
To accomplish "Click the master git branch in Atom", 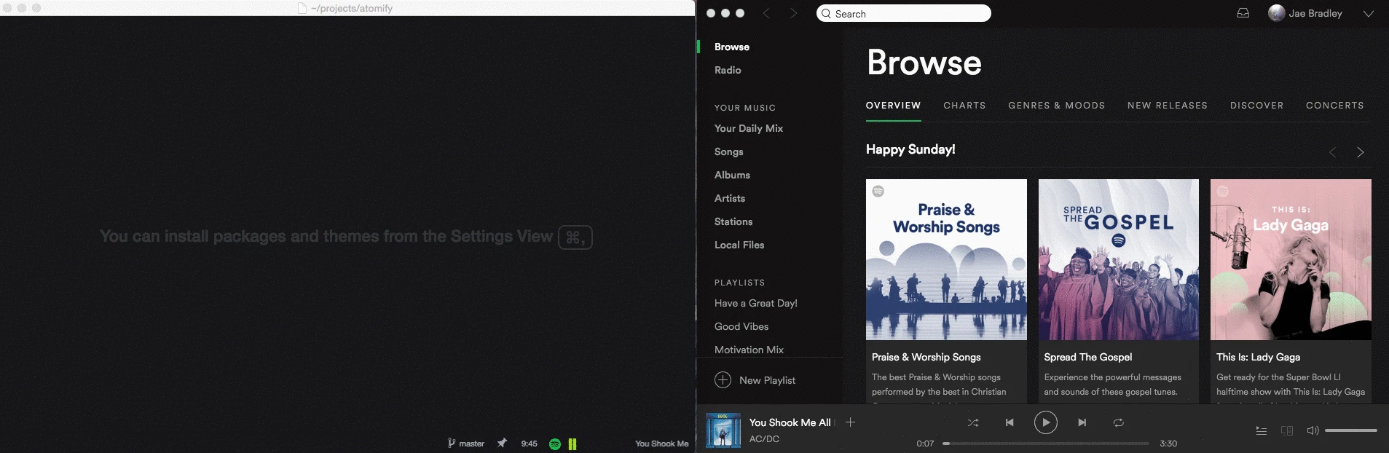I will pyautogui.click(x=471, y=444).
